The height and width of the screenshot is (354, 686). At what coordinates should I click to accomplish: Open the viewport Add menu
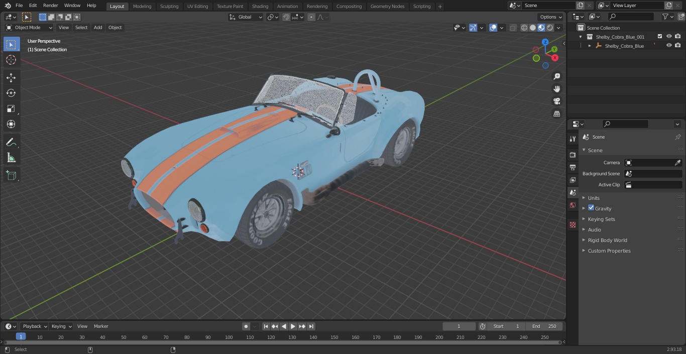tap(98, 28)
